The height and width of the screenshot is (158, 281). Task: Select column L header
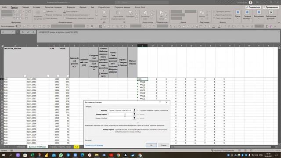click(142, 46)
